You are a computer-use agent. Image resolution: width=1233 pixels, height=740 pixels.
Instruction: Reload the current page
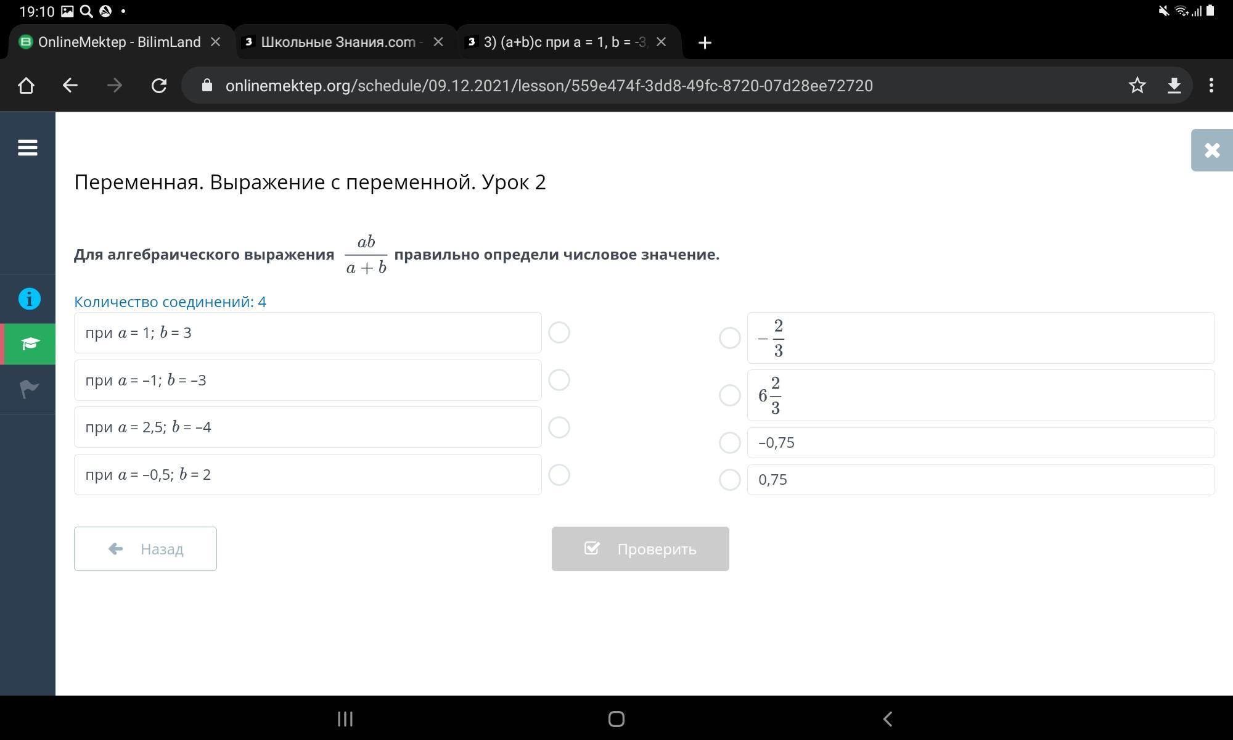click(159, 86)
